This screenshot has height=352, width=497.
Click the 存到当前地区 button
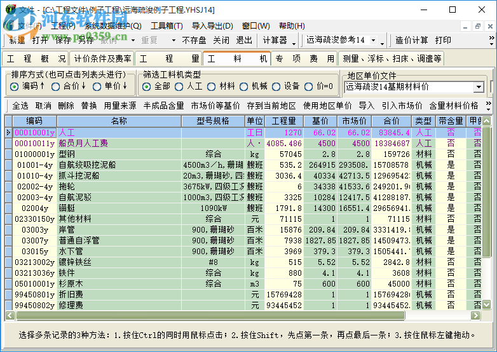(x=271, y=105)
